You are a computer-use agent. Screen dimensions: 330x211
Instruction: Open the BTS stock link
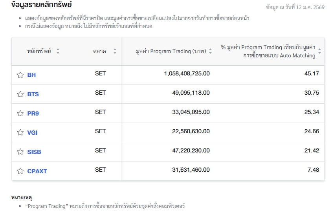(x=33, y=94)
